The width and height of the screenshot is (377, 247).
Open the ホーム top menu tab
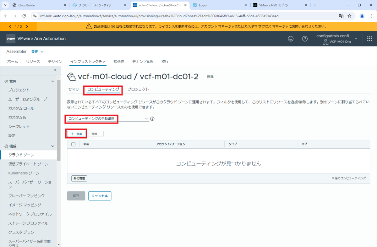click(x=13, y=62)
